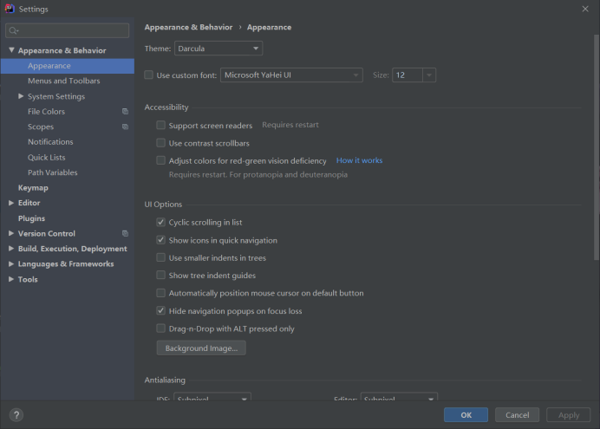Click the IntelliJ logo in title bar
The image size is (600, 429).
(x=10, y=9)
